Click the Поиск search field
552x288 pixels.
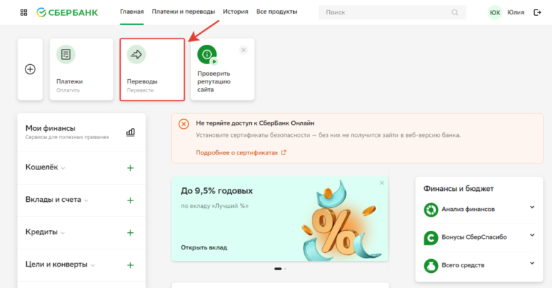click(392, 12)
